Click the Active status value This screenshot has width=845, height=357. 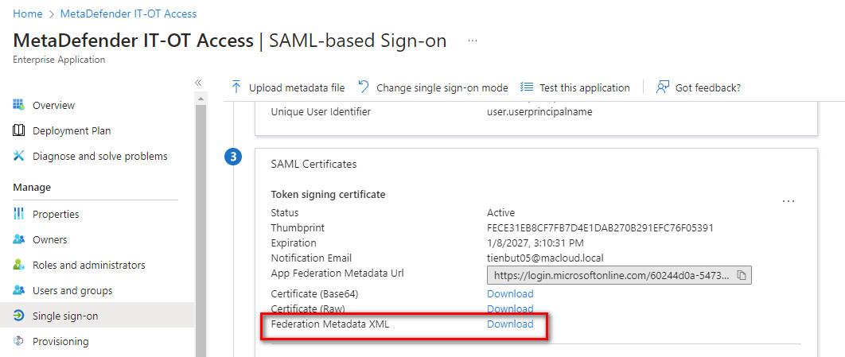coord(500,213)
